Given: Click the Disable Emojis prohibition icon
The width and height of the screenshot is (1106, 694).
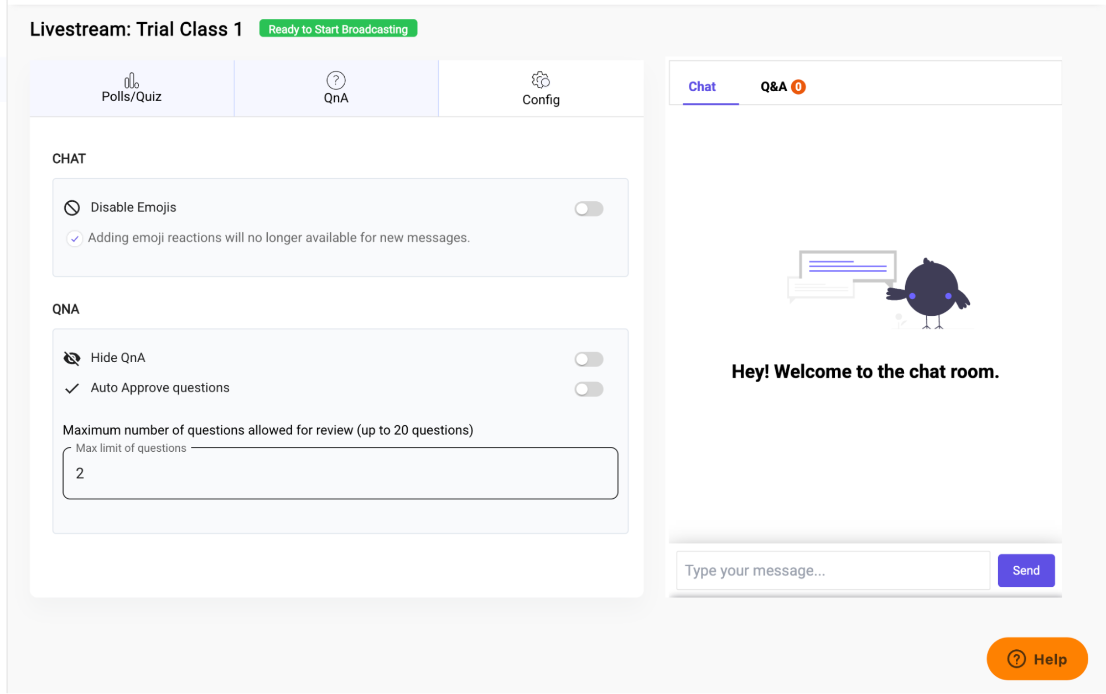Looking at the screenshot, I should (72, 208).
